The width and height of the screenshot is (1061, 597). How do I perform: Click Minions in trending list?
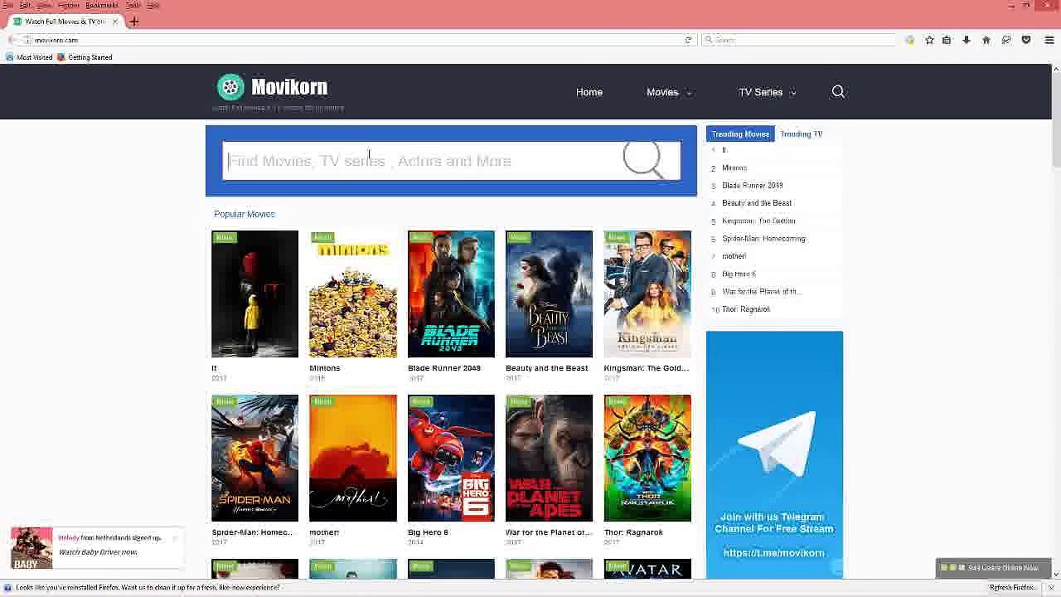click(734, 167)
